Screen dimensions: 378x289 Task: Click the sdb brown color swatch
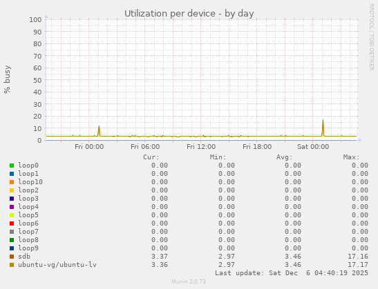(12, 257)
